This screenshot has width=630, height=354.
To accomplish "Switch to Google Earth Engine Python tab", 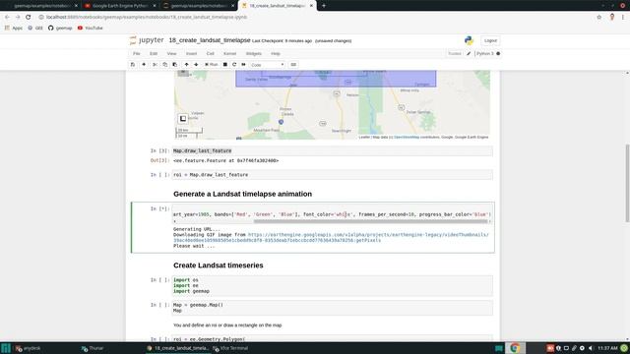I will 120,6.
